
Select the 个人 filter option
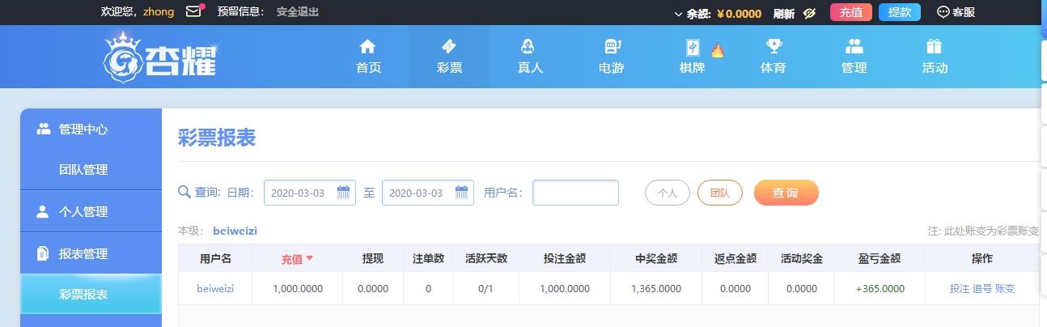tap(667, 193)
